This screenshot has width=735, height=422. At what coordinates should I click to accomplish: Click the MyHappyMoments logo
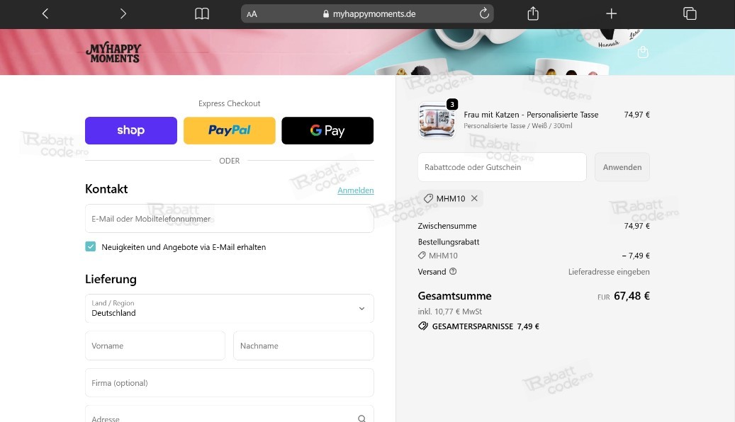point(113,51)
